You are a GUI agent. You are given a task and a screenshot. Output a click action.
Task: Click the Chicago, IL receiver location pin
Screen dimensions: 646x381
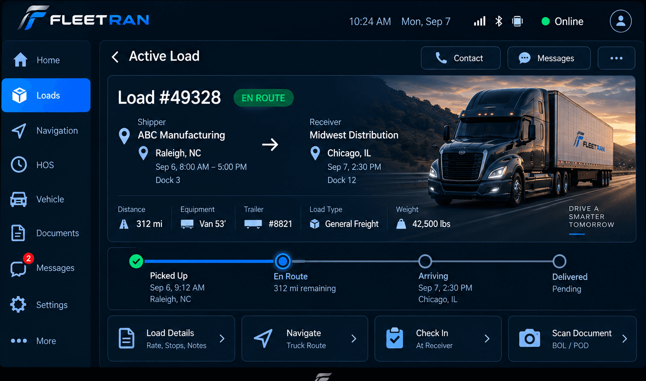tap(315, 154)
